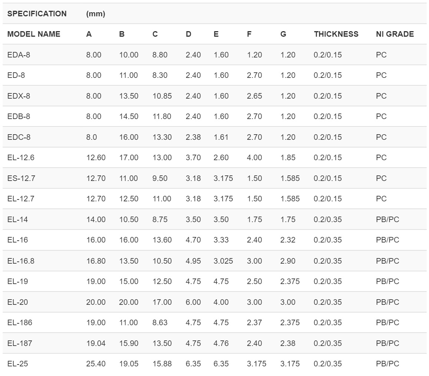Select the 10.85 value for EDX-8

click(162, 96)
